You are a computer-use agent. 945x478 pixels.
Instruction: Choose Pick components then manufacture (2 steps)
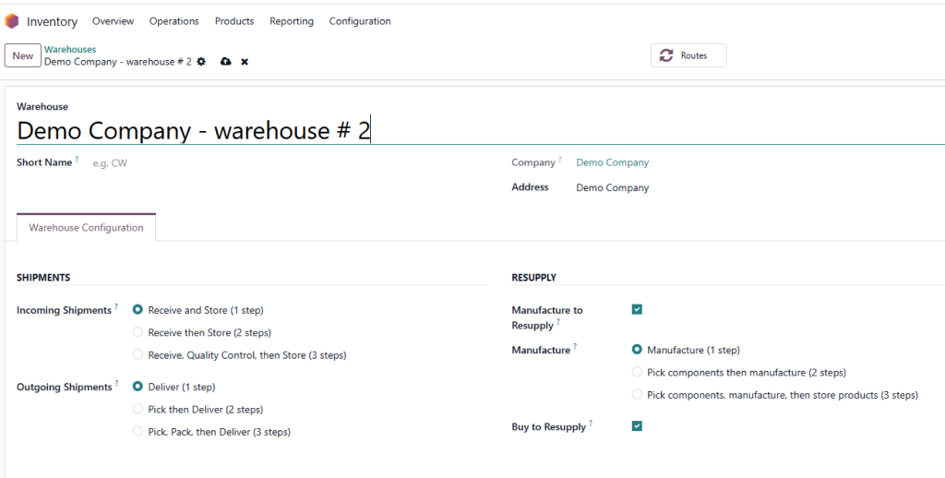coord(637,373)
